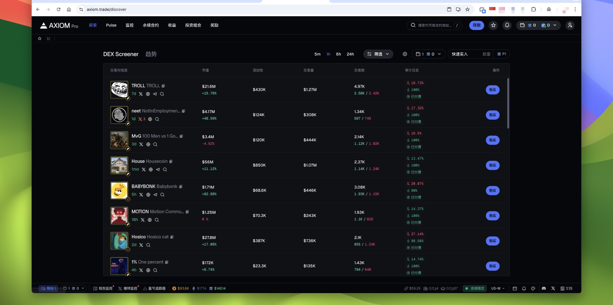The width and height of the screenshot is (613, 305).
Task: Open the 探索 nav tab
Action: click(93, 25)
